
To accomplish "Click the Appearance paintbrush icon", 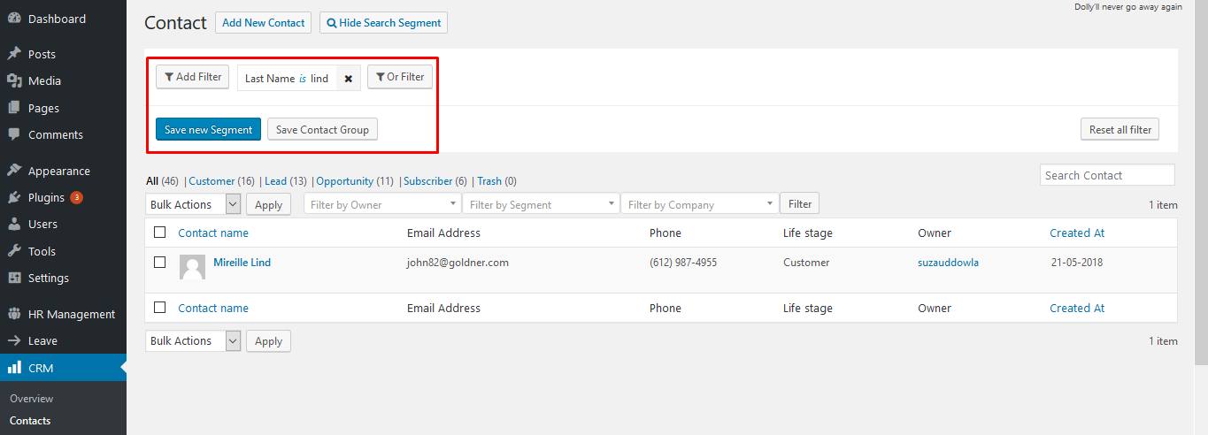I will coord(14,171).
